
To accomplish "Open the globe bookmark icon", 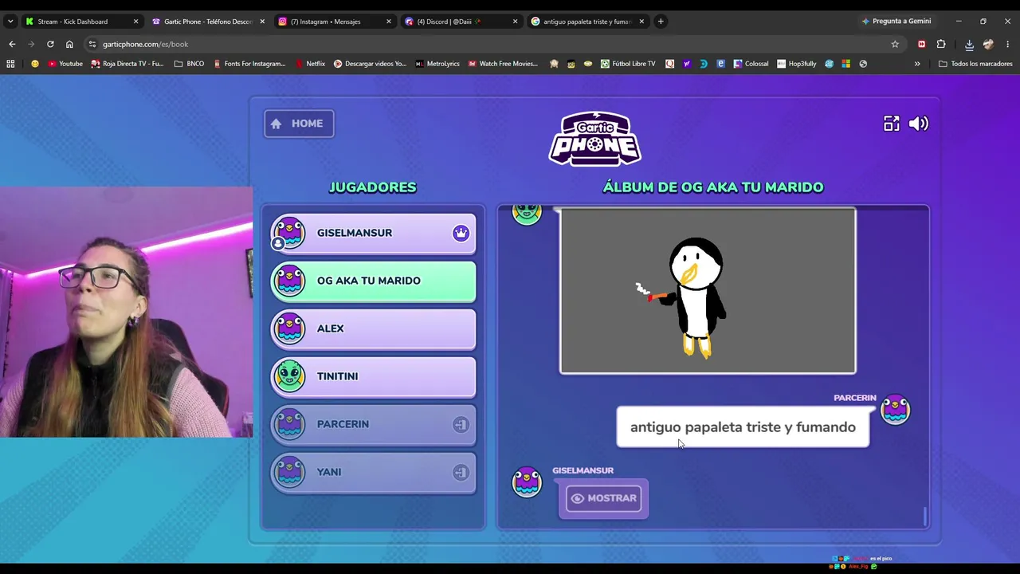I will [863, 64].
